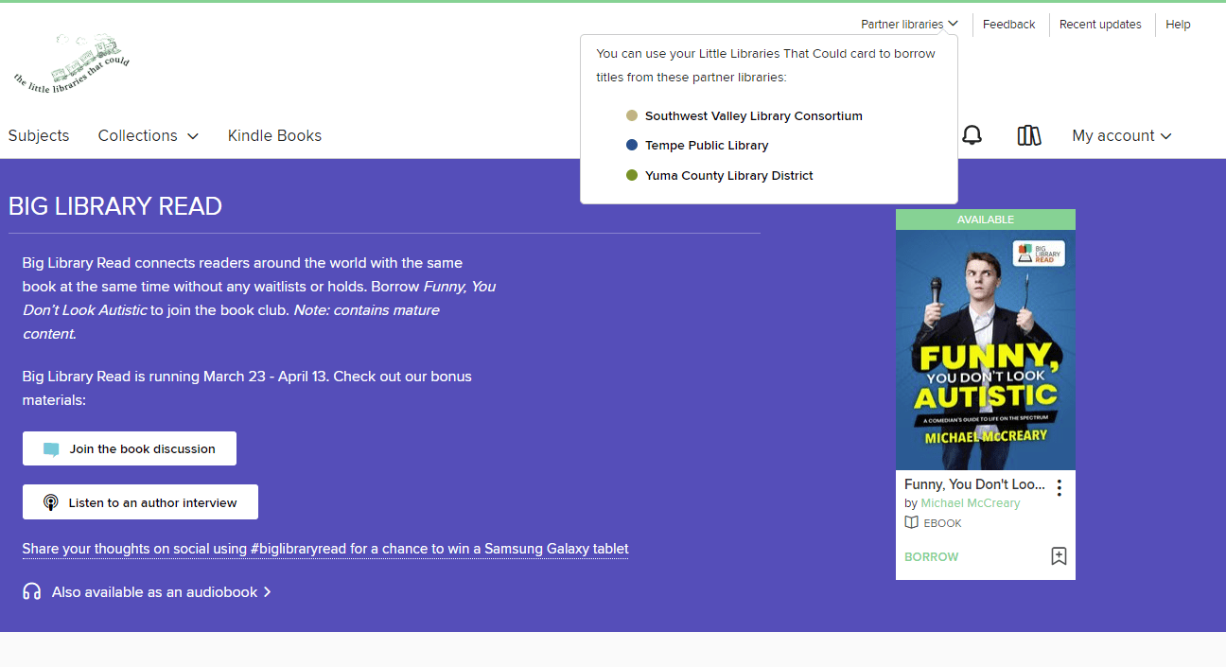The image size is (1226, 667).
Task: Open the Funny, You Don't Loo... title link
Action: point(974,484)
